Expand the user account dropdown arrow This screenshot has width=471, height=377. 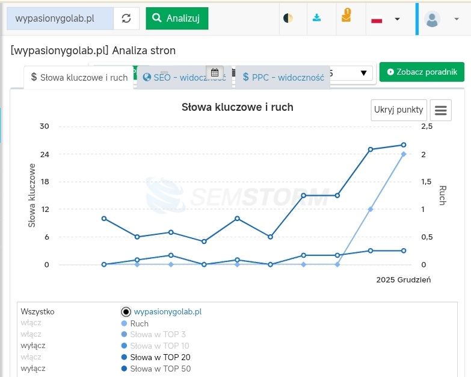tap(457, 19)
